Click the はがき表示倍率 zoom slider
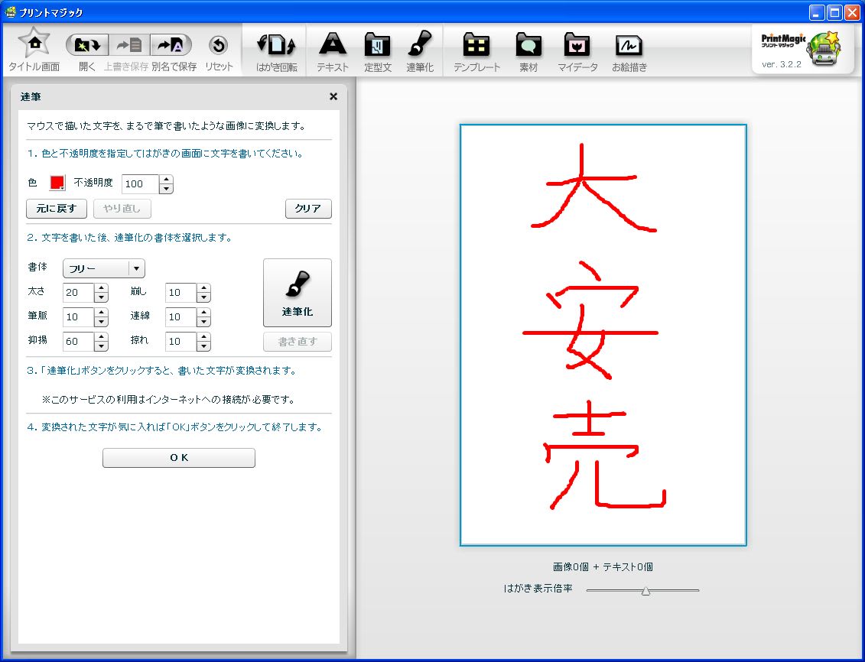 (645, 590)
